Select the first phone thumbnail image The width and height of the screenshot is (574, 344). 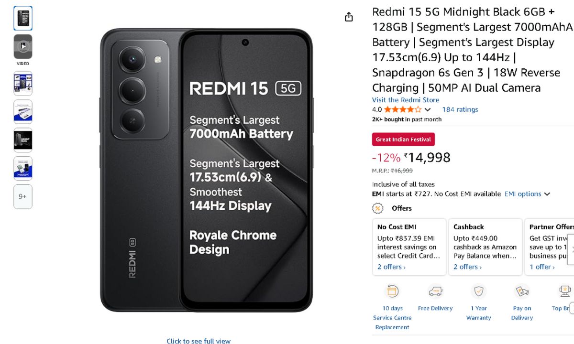(x=23, y=18)
